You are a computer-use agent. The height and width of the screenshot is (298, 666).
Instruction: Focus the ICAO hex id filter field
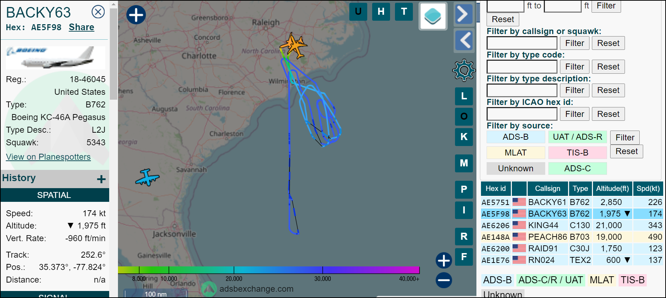tap(522, 114)
